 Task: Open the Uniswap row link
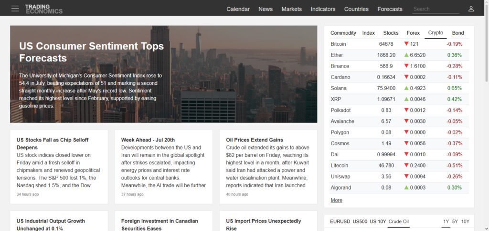coord(340,177)
